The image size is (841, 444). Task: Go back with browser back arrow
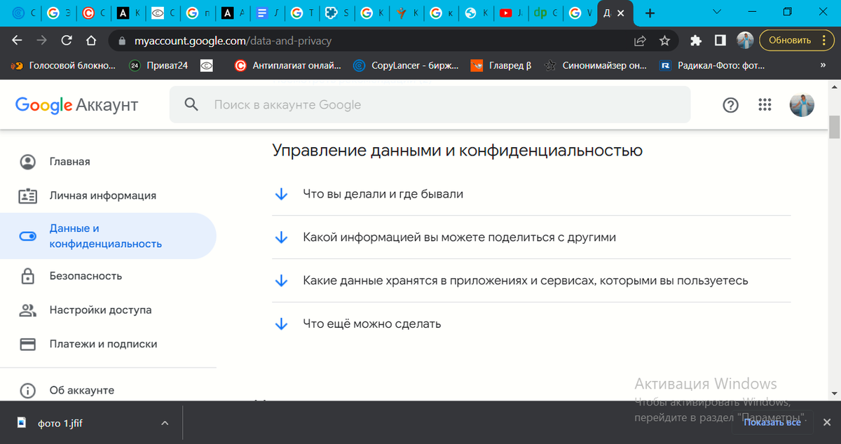tap(17, 41)
